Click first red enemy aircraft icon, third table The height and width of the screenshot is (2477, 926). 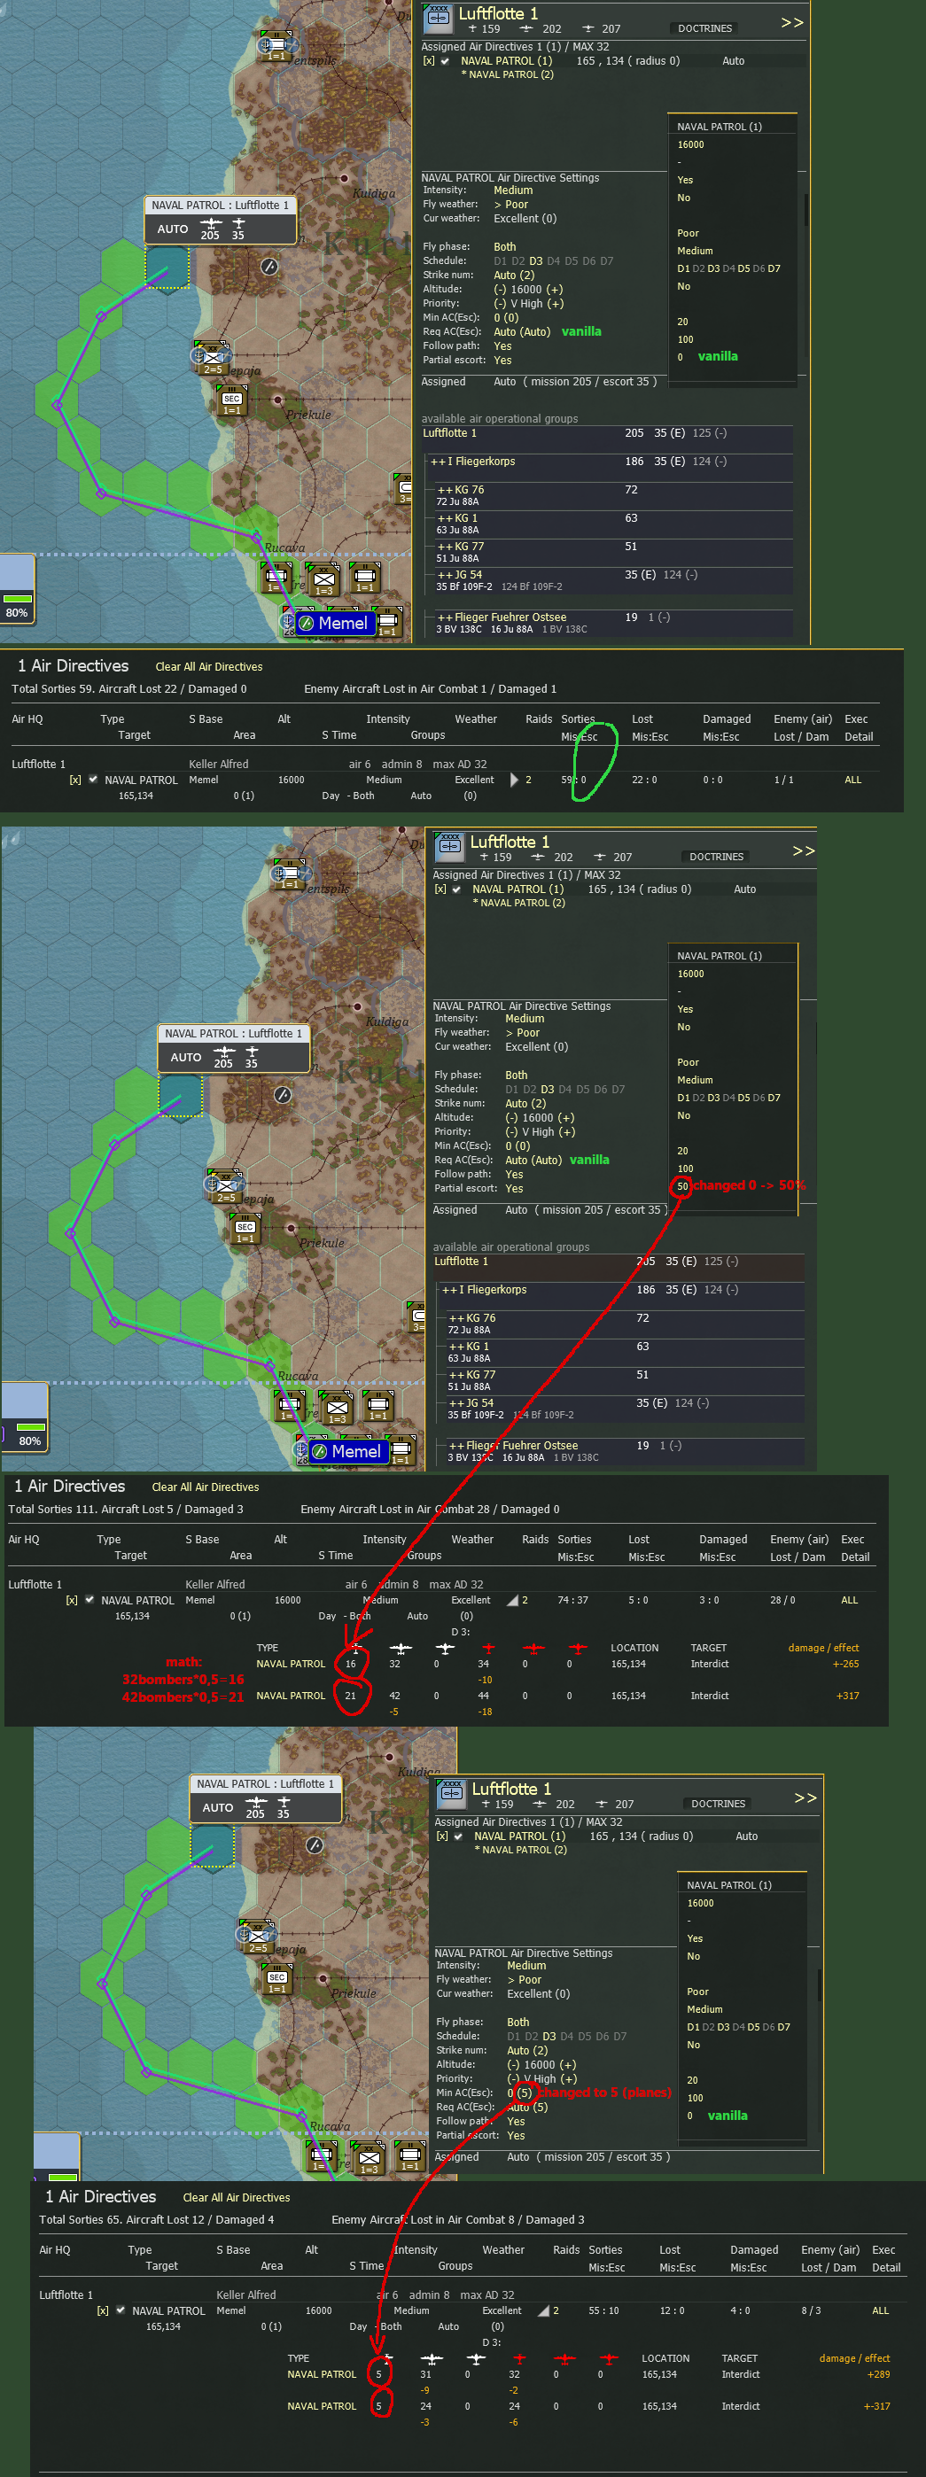point(519,2358)
